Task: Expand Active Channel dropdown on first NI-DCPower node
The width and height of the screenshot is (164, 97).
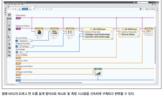Action: tap(112, 32)
